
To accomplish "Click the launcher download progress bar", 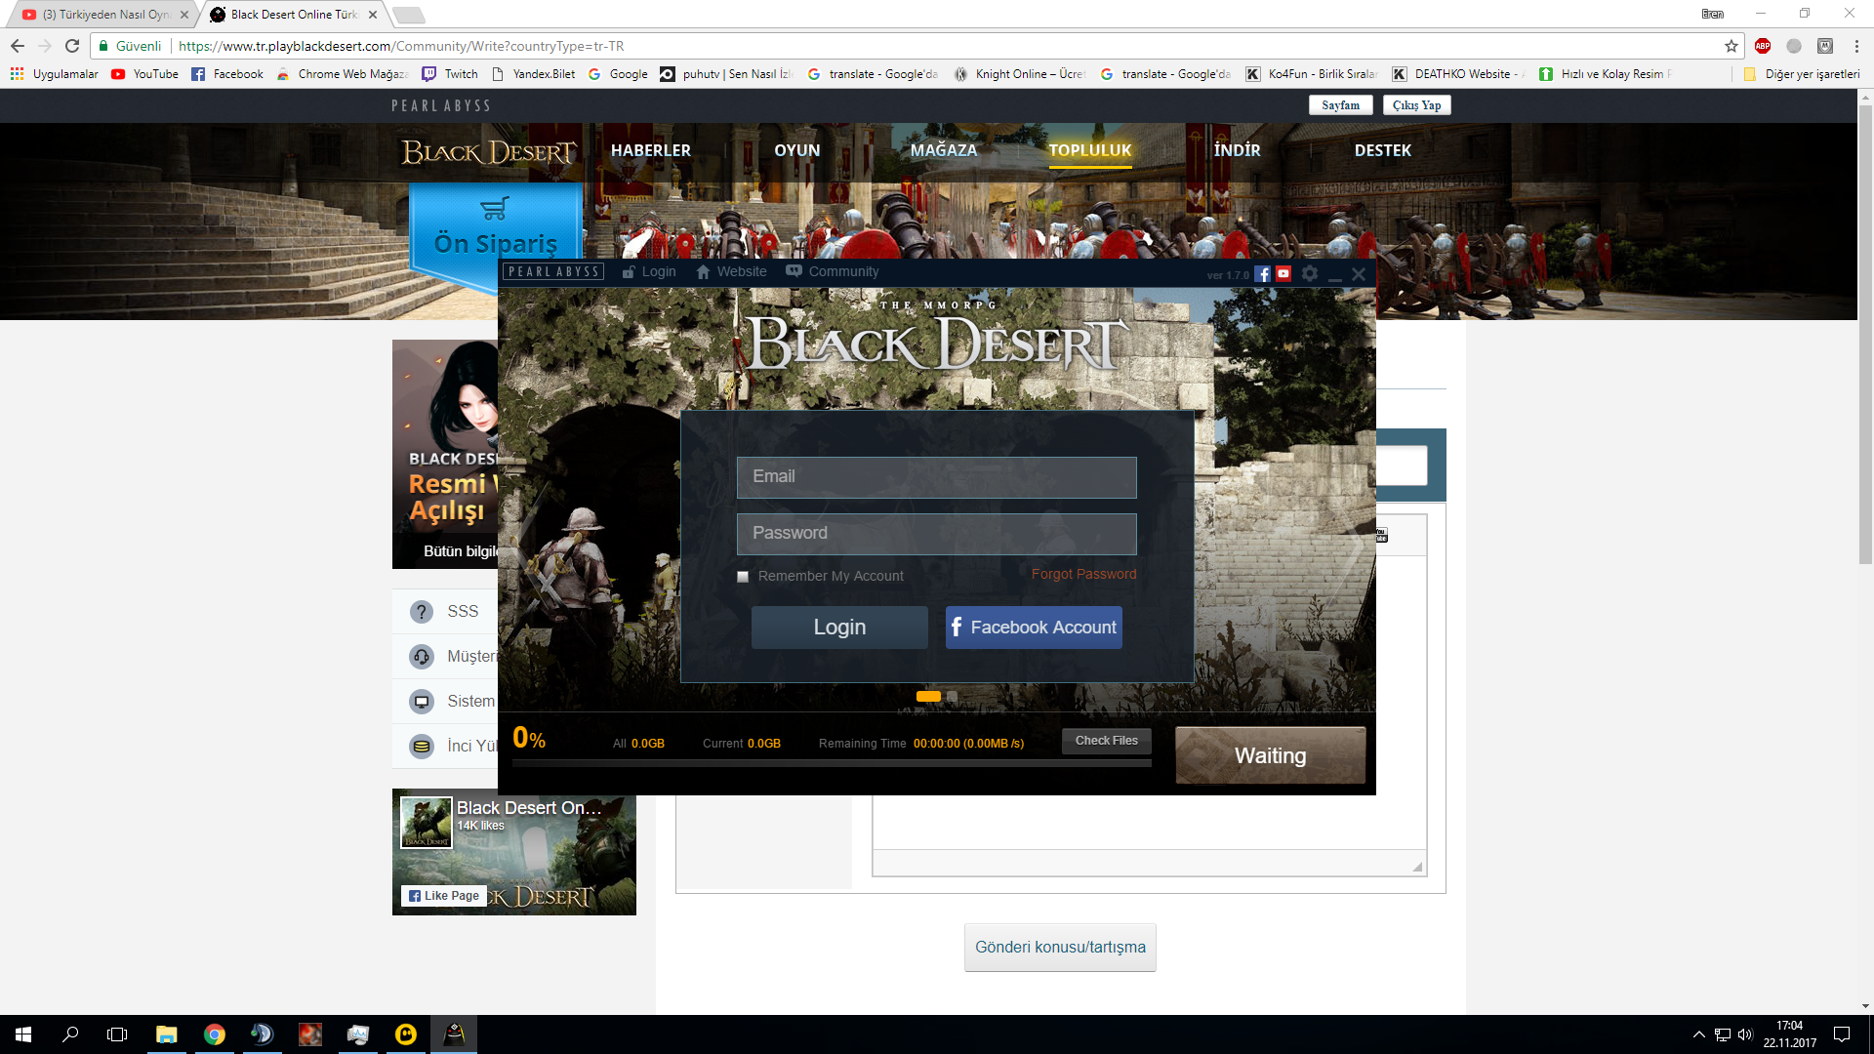I will click(x=832, y=763).
